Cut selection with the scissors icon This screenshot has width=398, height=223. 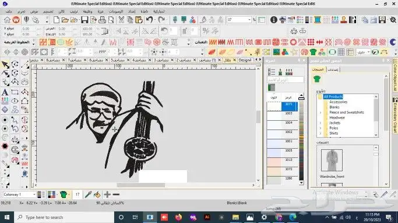click(121, 20)
